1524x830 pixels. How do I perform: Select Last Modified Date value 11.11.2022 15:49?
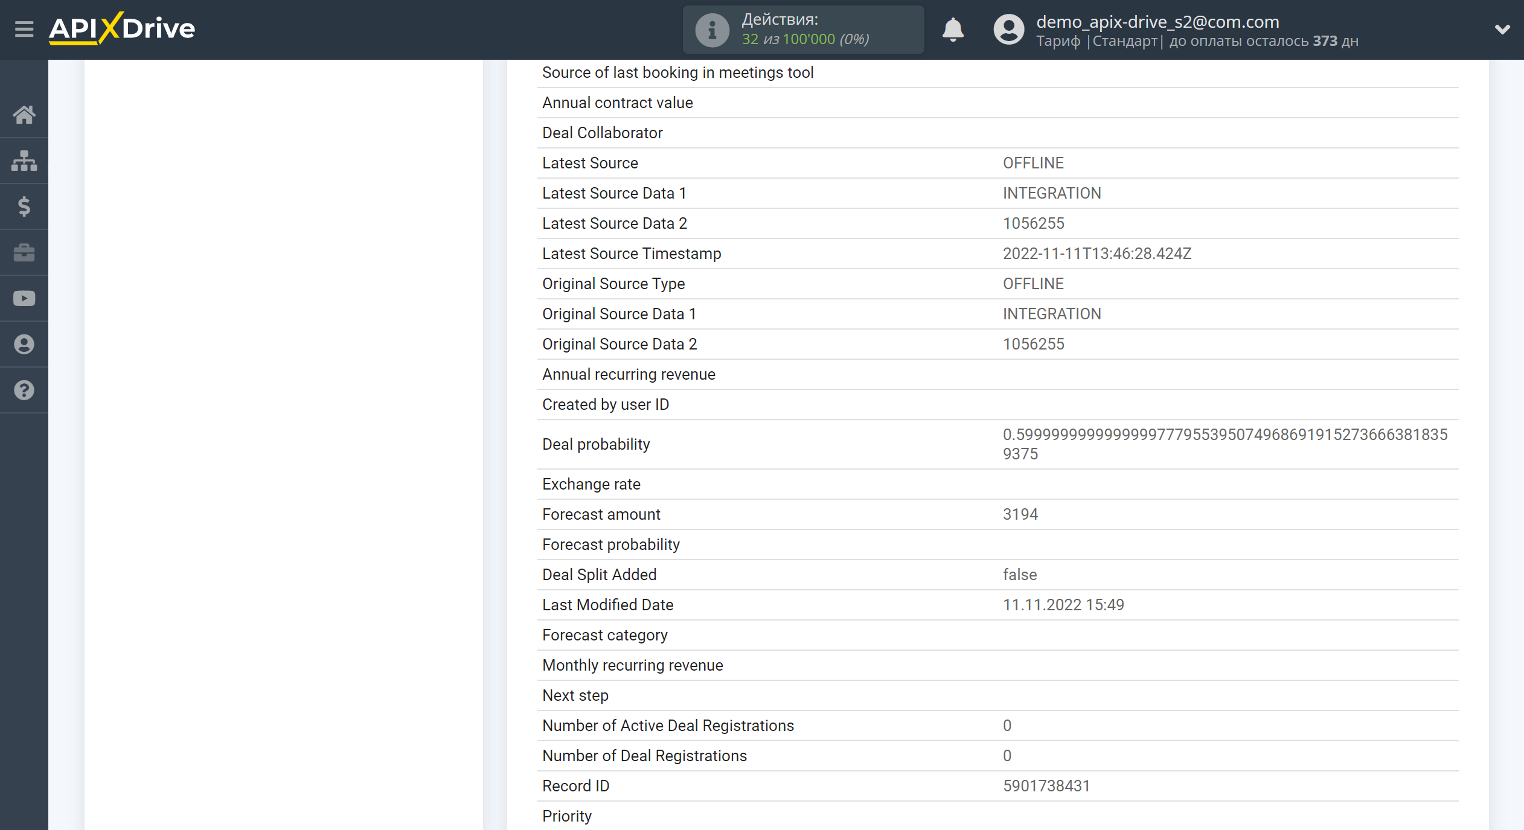[x=1063, y=605]
